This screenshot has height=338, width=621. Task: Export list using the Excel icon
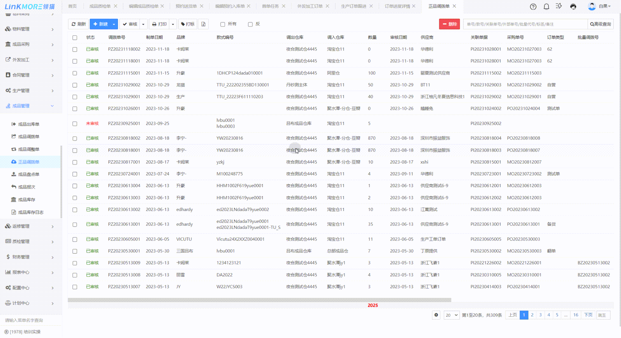203,24
